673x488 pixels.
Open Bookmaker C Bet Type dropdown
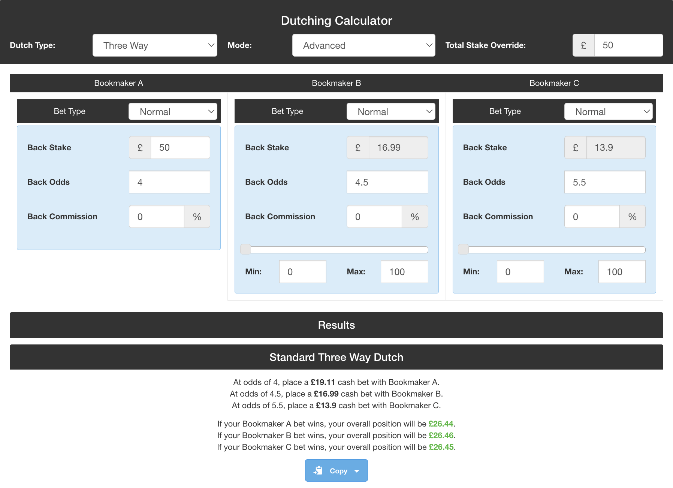point(609,111)
